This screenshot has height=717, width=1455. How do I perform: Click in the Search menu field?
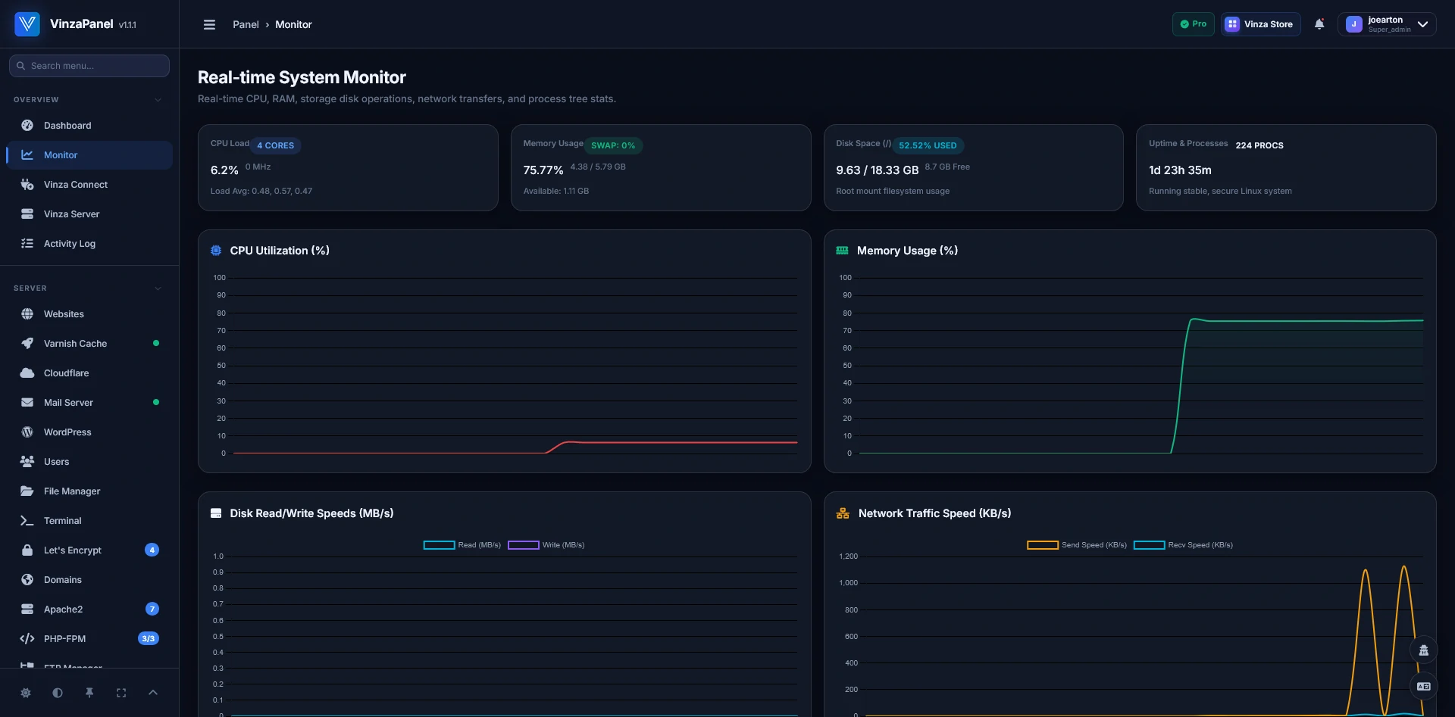click(x=89, y=66)
